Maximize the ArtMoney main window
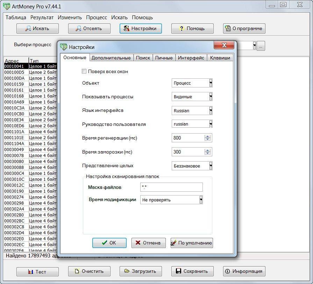Viewport: 313px width, 284px height. pos(283,5)
